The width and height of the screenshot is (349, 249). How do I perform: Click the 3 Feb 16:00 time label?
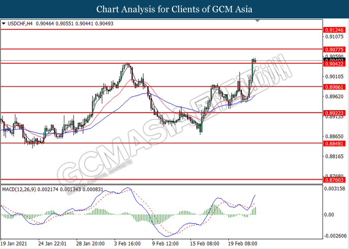point(127,244)
